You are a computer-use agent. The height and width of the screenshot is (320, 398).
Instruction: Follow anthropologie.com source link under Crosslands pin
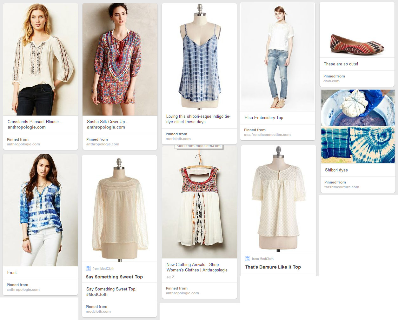point(23,144)
